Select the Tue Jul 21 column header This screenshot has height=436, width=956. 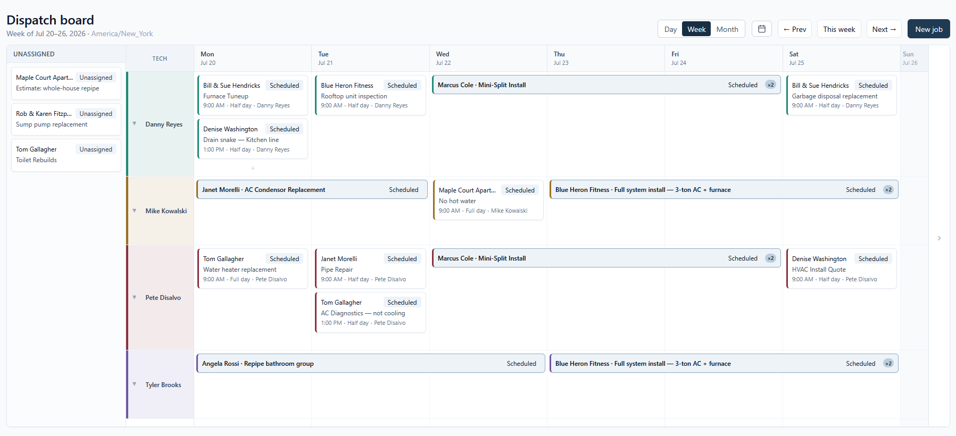371,58
